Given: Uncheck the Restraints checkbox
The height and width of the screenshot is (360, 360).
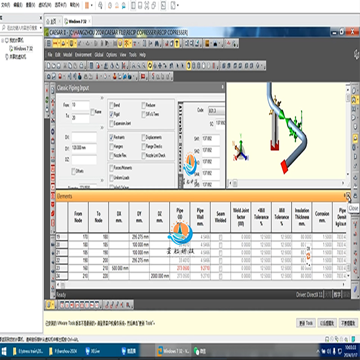Looking at the screenshot, I should click(x=111, y=138).
